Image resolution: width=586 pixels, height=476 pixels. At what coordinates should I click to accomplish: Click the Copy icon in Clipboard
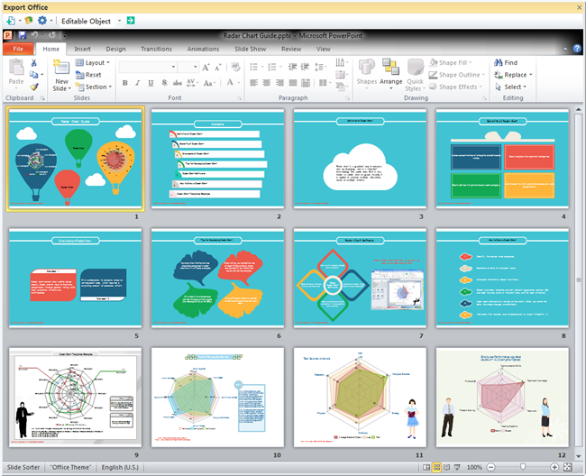(x=33, y=75)
